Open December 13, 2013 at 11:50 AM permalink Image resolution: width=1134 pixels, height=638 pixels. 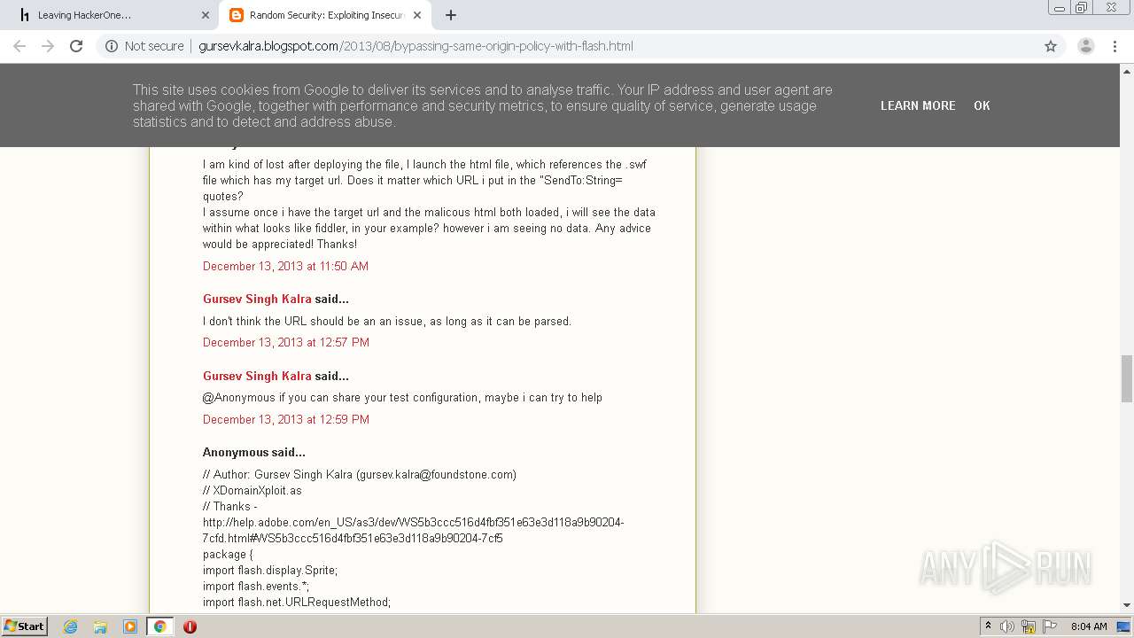[285, 266]
